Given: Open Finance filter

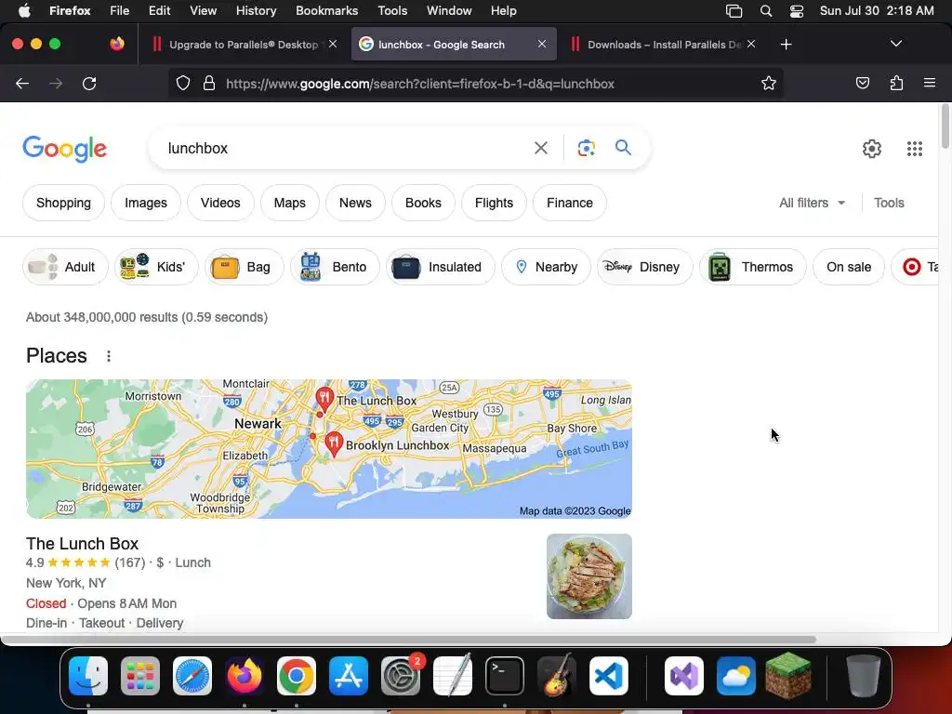Looking at the screenshot, I should [570, 203].
